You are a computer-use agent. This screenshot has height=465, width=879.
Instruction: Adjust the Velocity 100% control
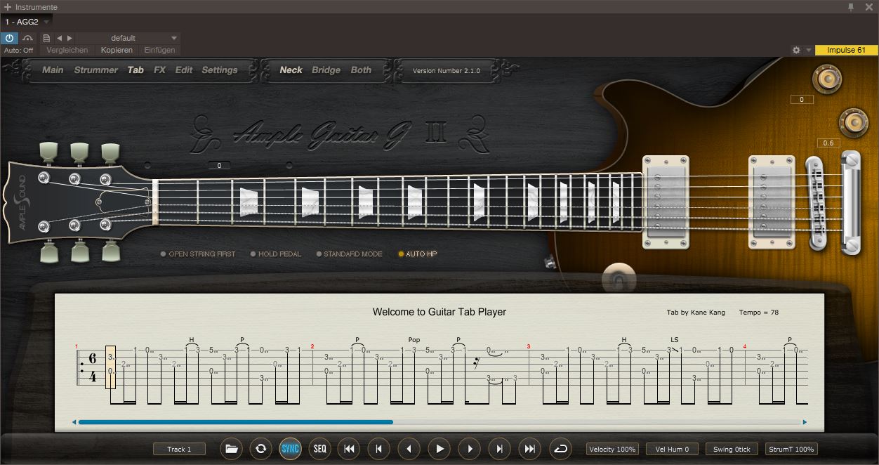coord(613,449)
